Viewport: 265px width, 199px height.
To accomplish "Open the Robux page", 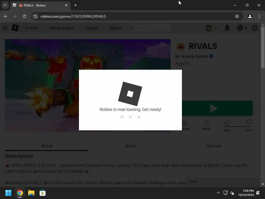I will (x=116, y=28).
